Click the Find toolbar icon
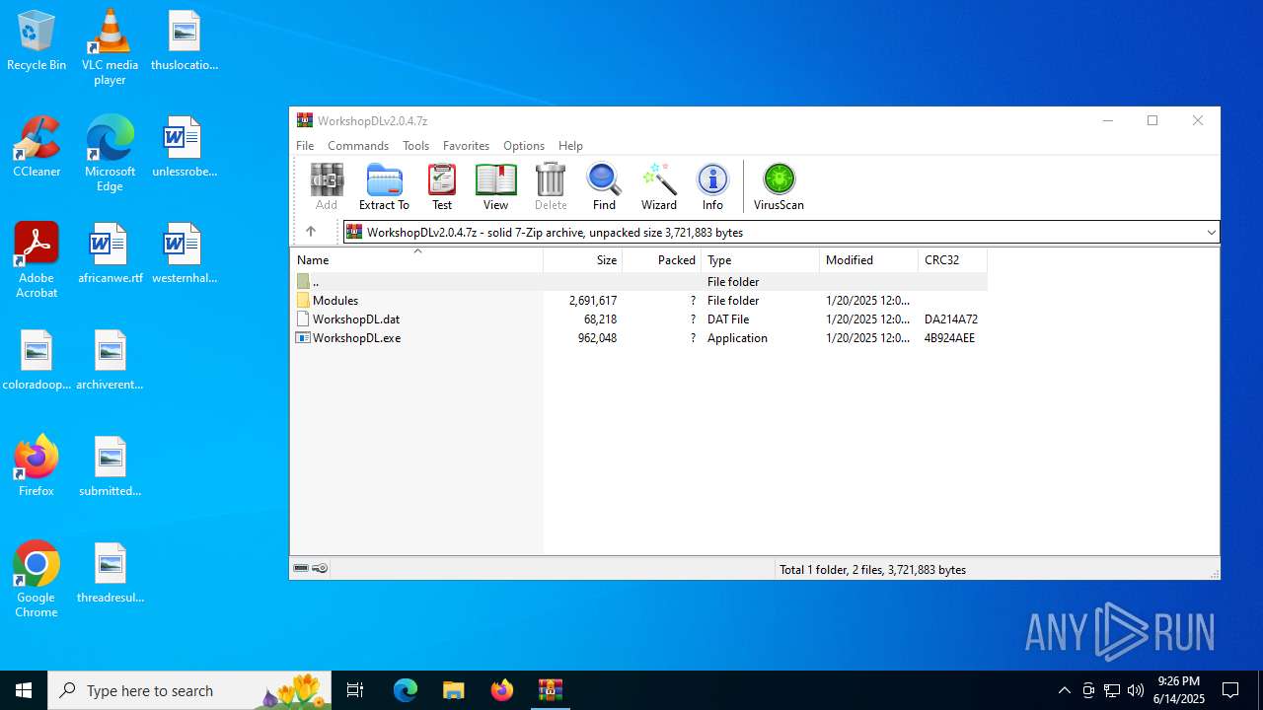 click(604, 186)
